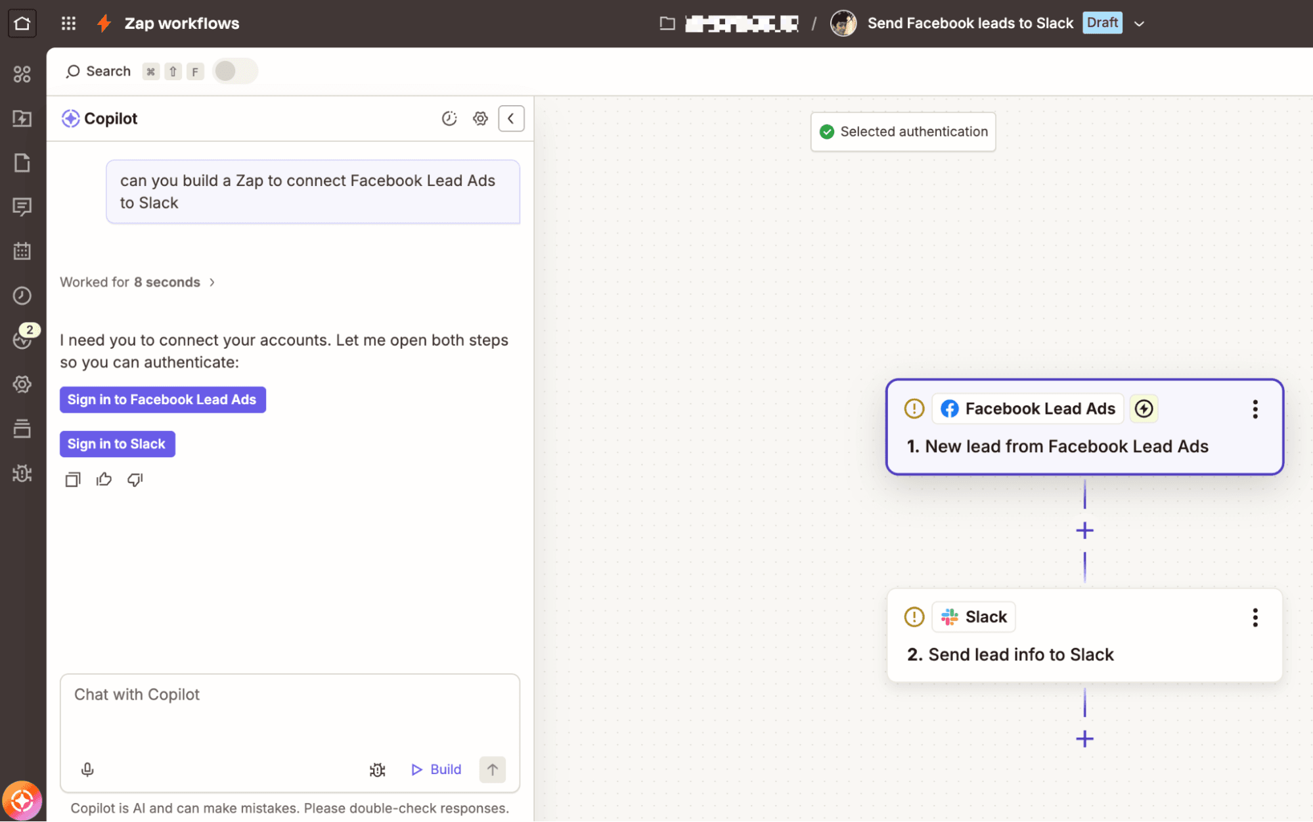
Task: Click the instant trigger bolt icon
Action: click(x=1144, y=409)
